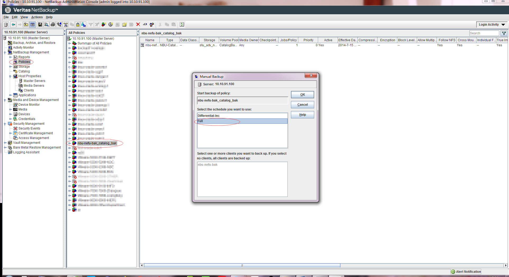Click the wrench tools toolbar icon
The height and width of the screenshot is (277, 509).
59,25
